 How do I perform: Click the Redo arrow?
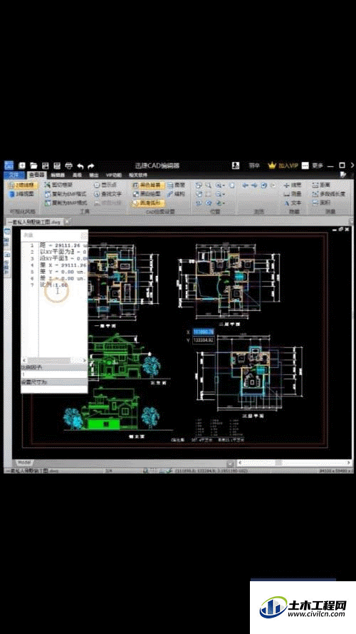pyautogui.click(x=91, y=165)
